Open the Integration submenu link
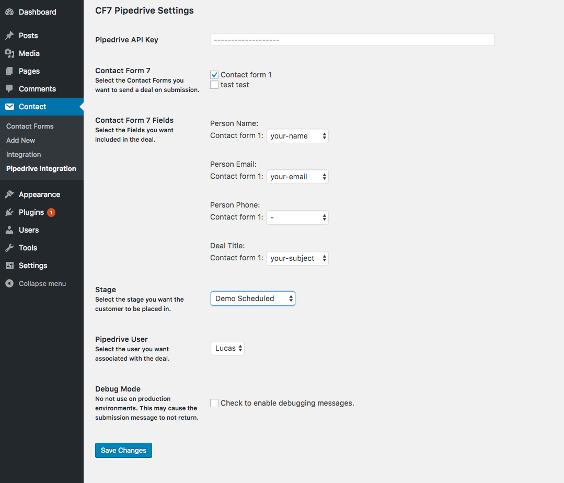The width and height of the screenshot is (564, 483). coord(24,154)
